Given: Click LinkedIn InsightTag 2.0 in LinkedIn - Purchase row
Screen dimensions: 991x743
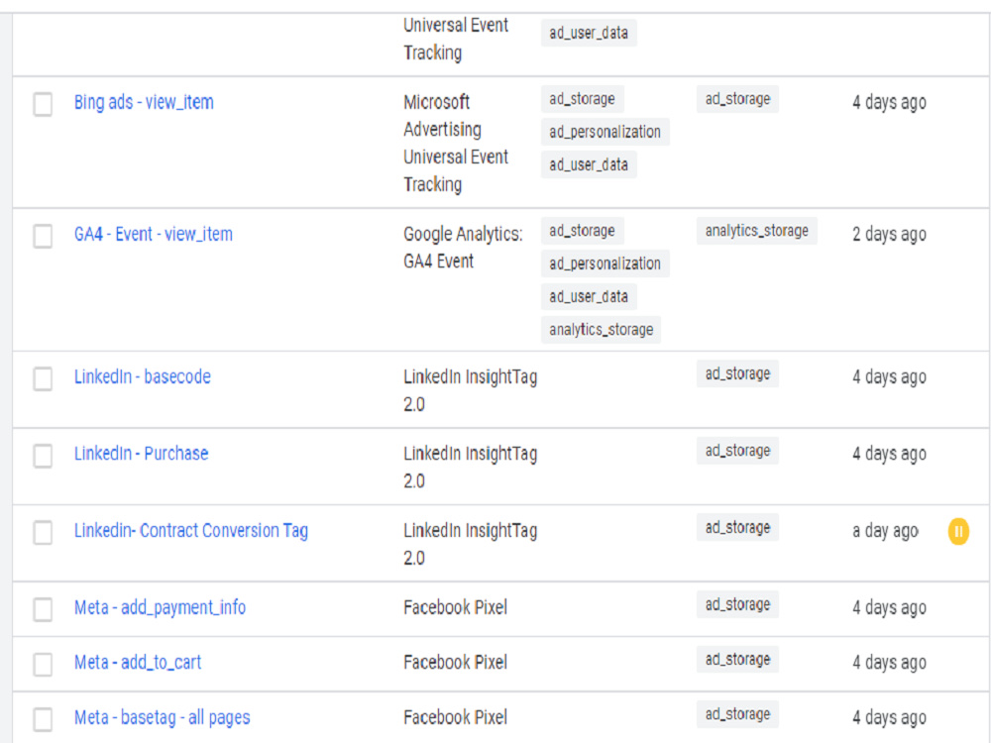Looking at the screenshot, I should pos(471,467).
